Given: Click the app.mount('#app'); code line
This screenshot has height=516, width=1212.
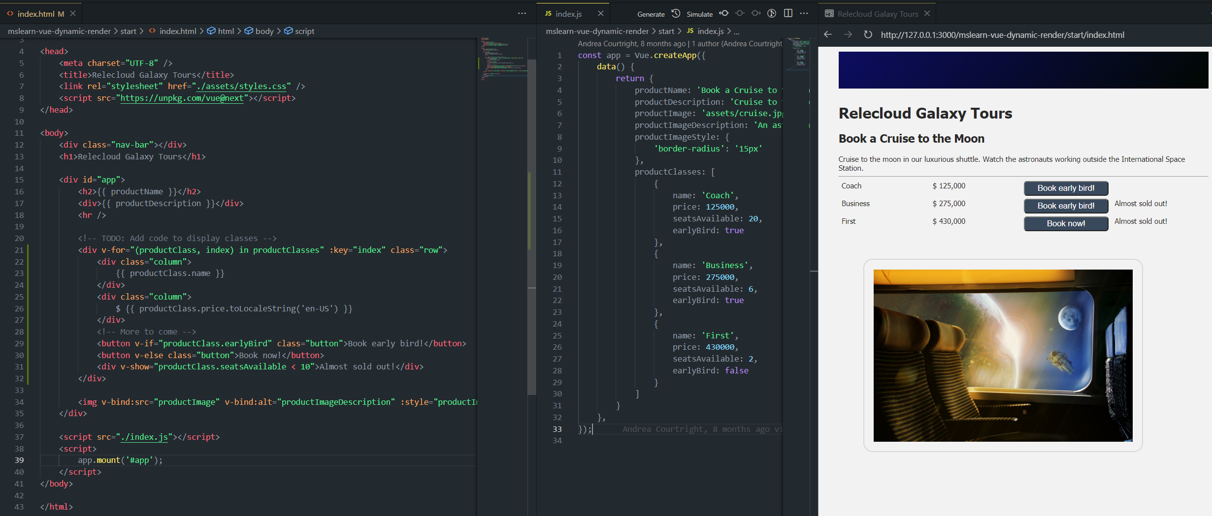Looking at the screenshot, I should (x=120, y=460).
